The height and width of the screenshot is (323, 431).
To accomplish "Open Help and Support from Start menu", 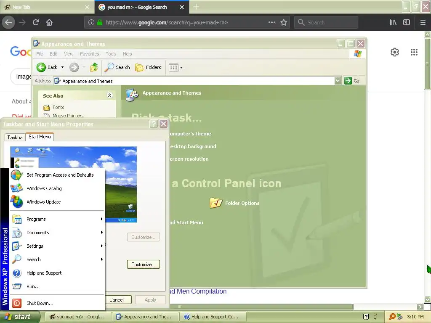I will click(57, 273).
